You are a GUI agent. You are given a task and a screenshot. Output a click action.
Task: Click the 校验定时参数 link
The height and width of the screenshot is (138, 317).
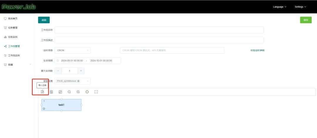tap(257, 50)
